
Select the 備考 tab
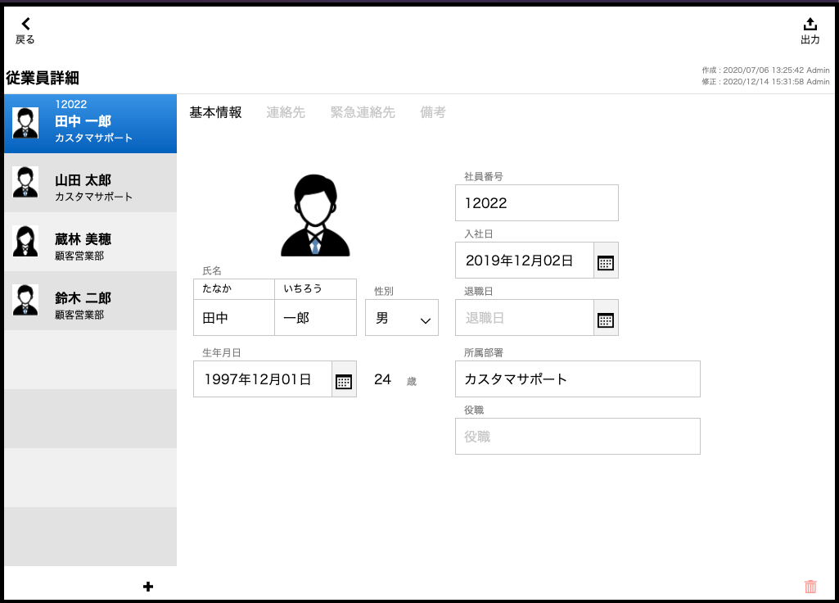(x=433, y=113)
